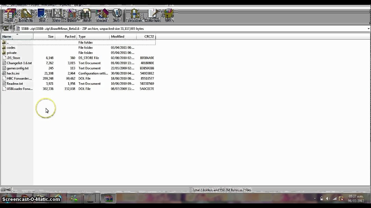Click the drive icon in the status bar
Image resolution: width=371 pixels, height=208 pixels.
pyautogui.click(x=3, y=190)
